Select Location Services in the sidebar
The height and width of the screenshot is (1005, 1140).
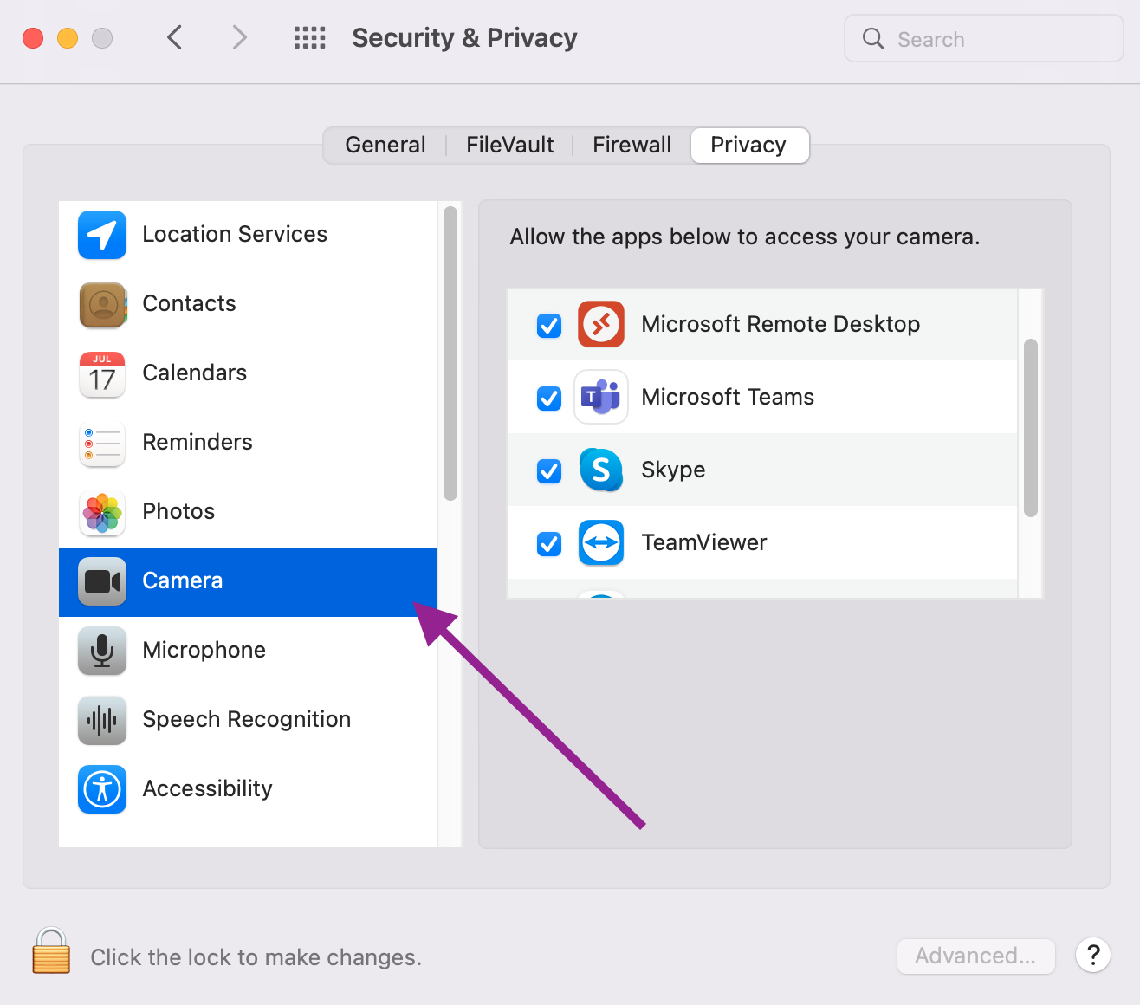coord(248,236)
